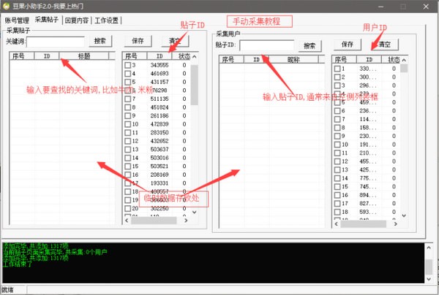Click the 工作结束了 log line

tap(18, 264)
